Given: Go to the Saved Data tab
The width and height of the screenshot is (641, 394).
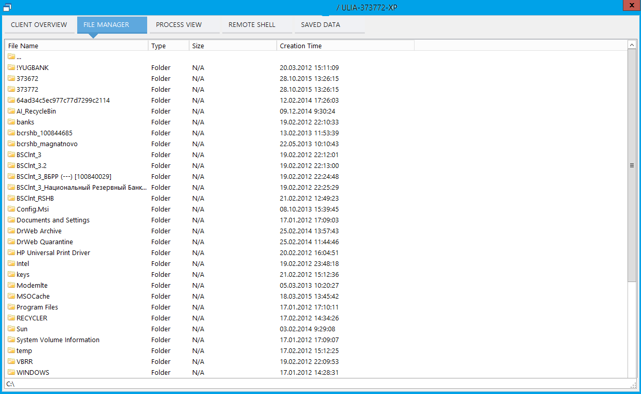Looking at the screenshot, I should 330,25.
